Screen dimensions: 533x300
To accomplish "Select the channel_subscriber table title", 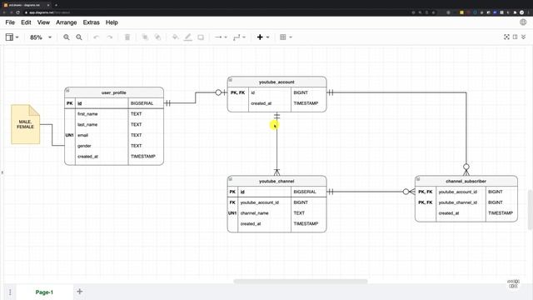I will click(x=466, y=182).
